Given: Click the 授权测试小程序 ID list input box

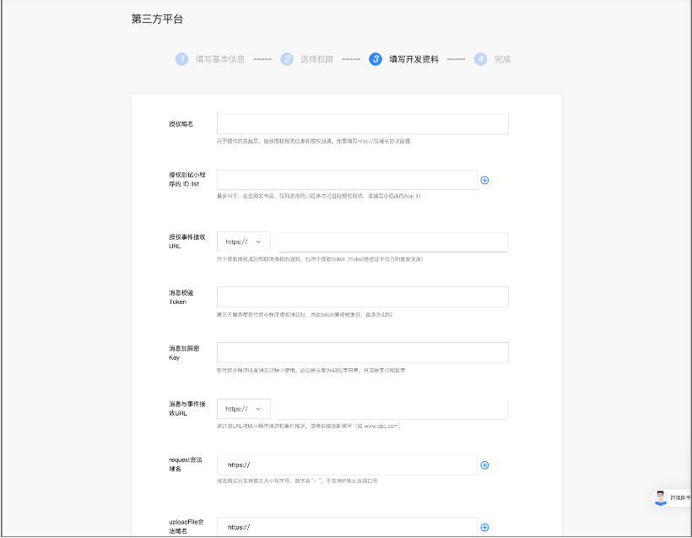Looking at the screenshot, I should tap(346, 180).
